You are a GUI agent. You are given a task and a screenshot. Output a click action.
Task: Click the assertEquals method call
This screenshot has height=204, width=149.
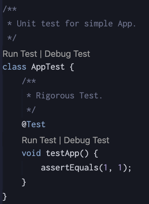70,168
